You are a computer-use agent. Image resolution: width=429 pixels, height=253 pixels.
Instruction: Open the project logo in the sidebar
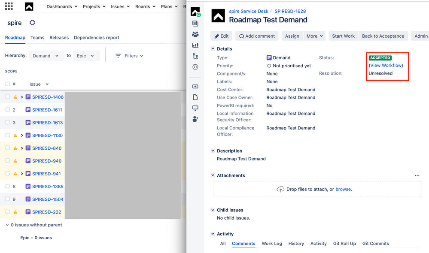click(x=195, y=12)
